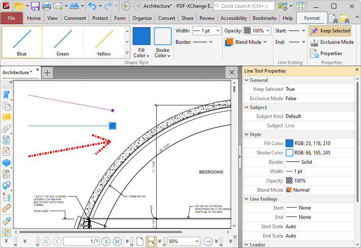
Task: Expand the line styles gallery more arrow
Action: coord(127,53)
